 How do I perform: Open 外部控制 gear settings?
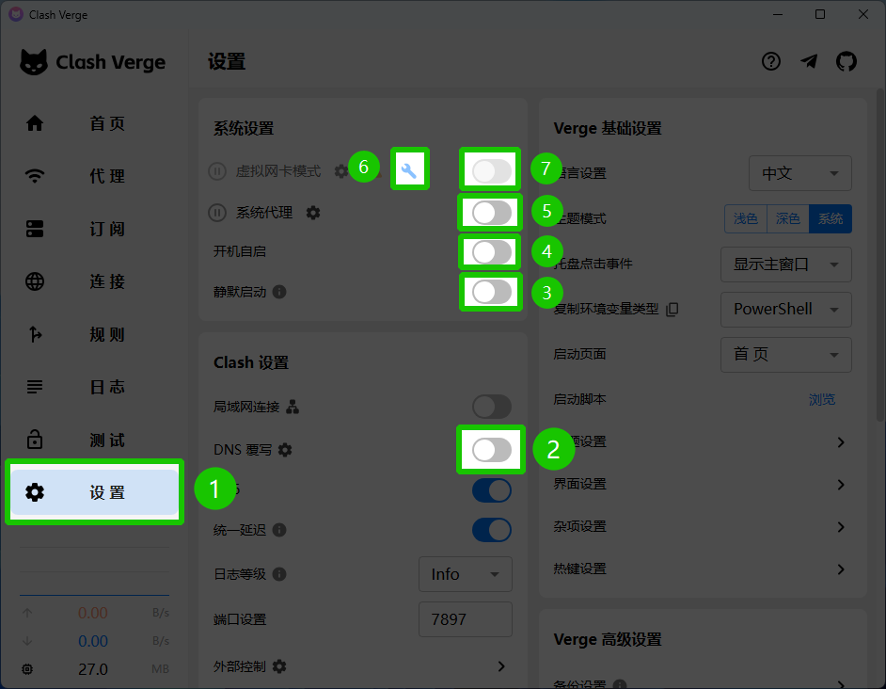(x=279, y=666)
